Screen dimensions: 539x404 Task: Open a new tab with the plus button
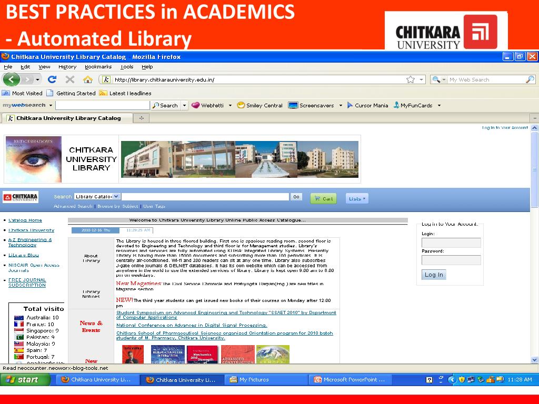pos(141,118)
